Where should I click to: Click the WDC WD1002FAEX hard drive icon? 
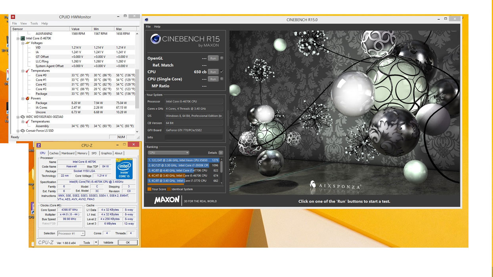(x=23, y=117)
